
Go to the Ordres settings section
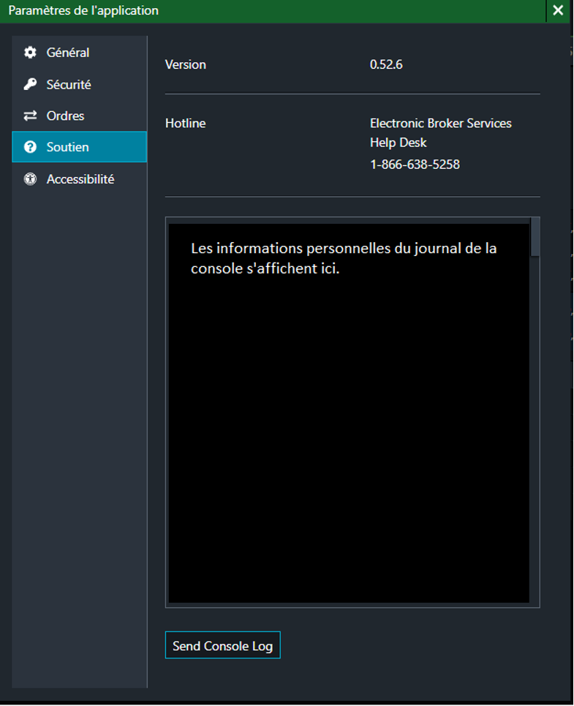65,116
